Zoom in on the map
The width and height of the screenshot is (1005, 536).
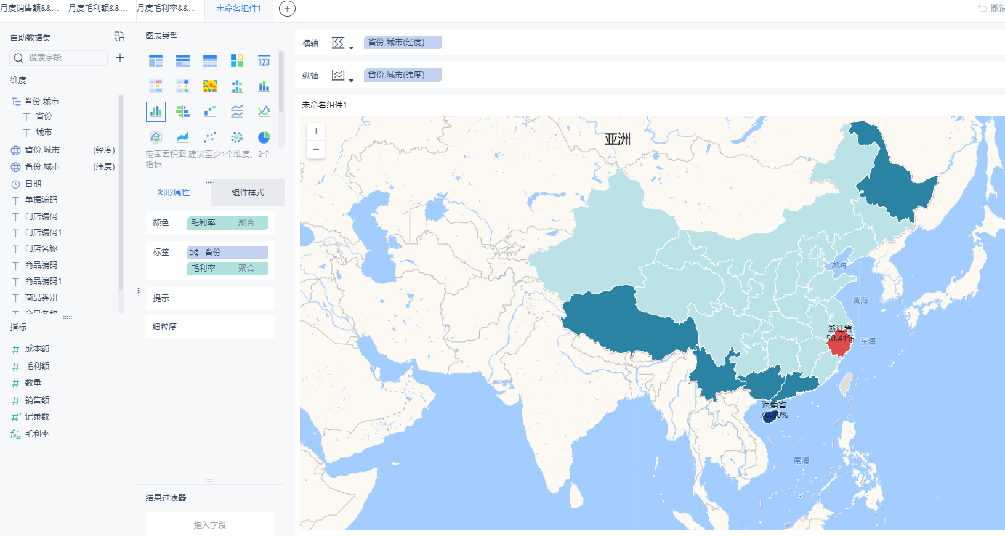316,131
